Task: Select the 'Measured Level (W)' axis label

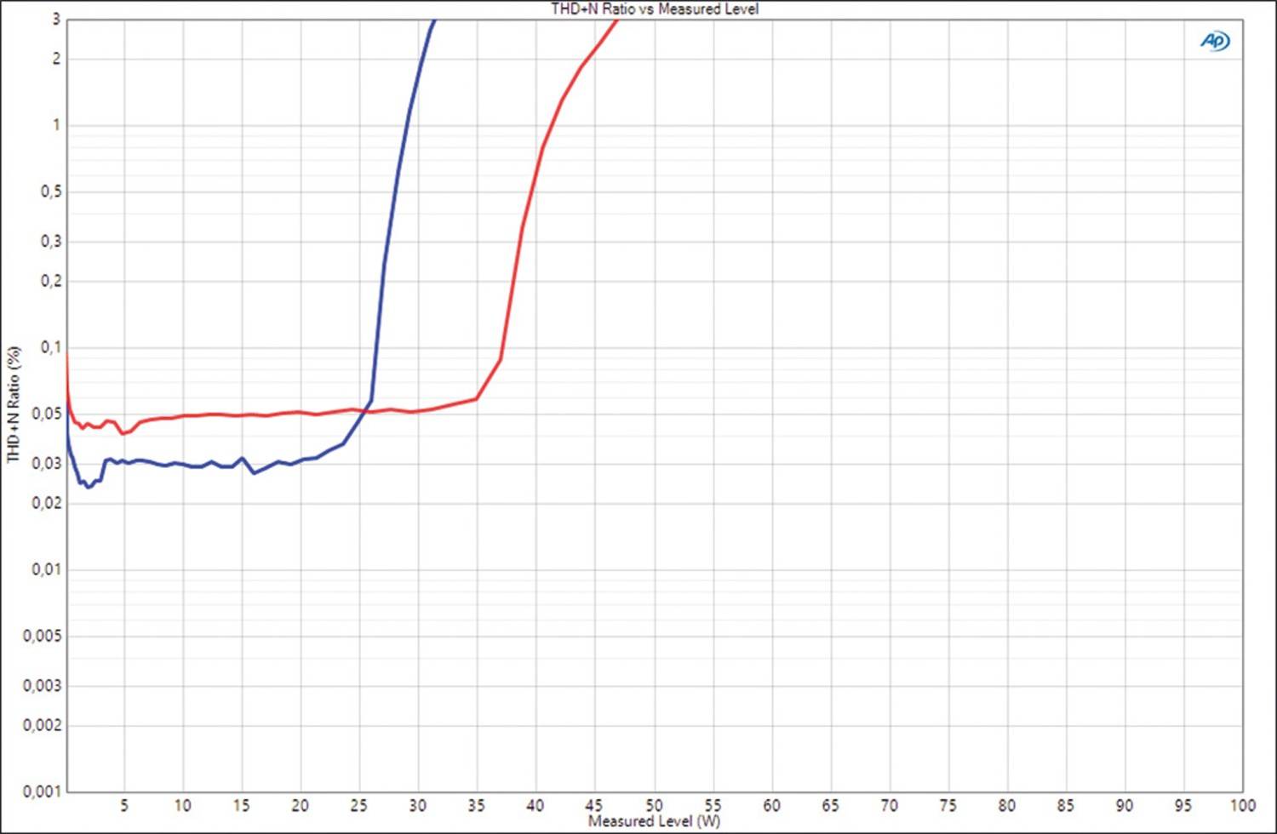Action: (x=654, y=822)
